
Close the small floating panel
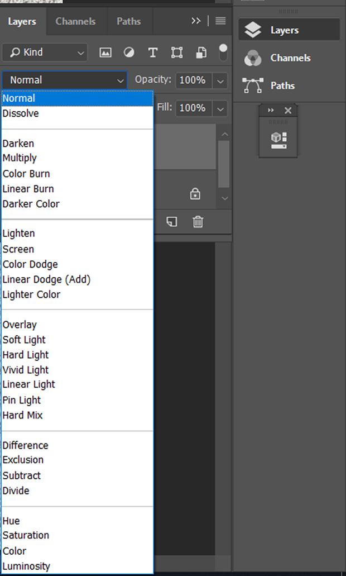tap(288, 110)
